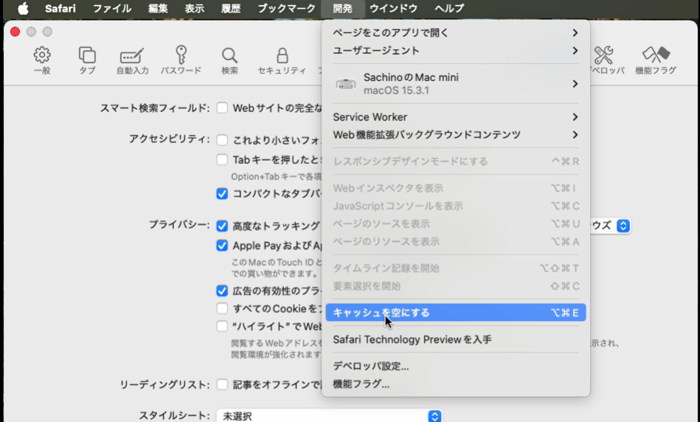
Task: Open デベロッパ設定... from the menu
Action: pos(370,367)
